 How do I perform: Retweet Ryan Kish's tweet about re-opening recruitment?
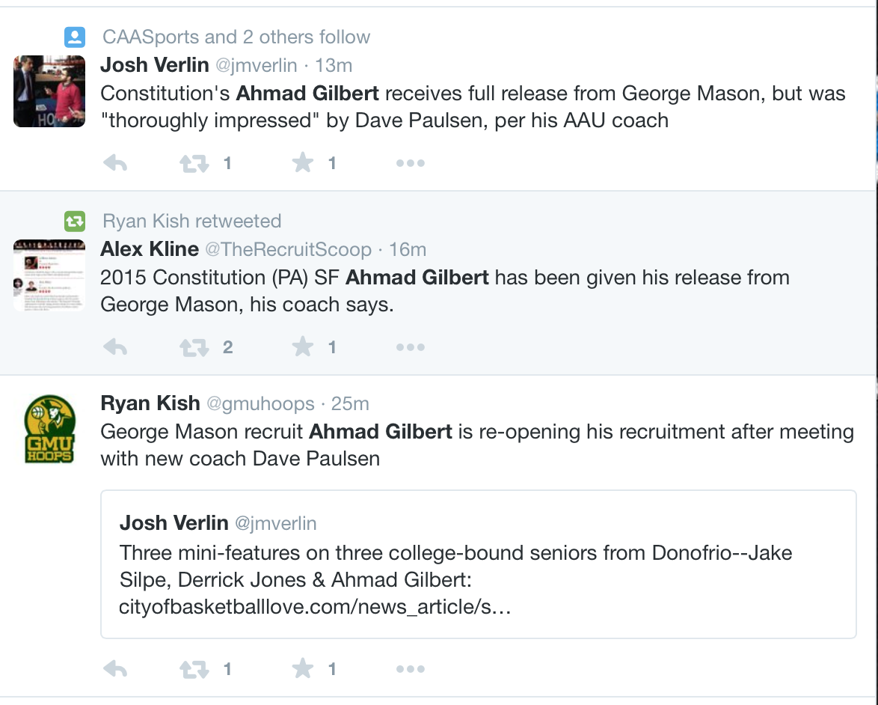pyautogui.click(x=194, y=669)
